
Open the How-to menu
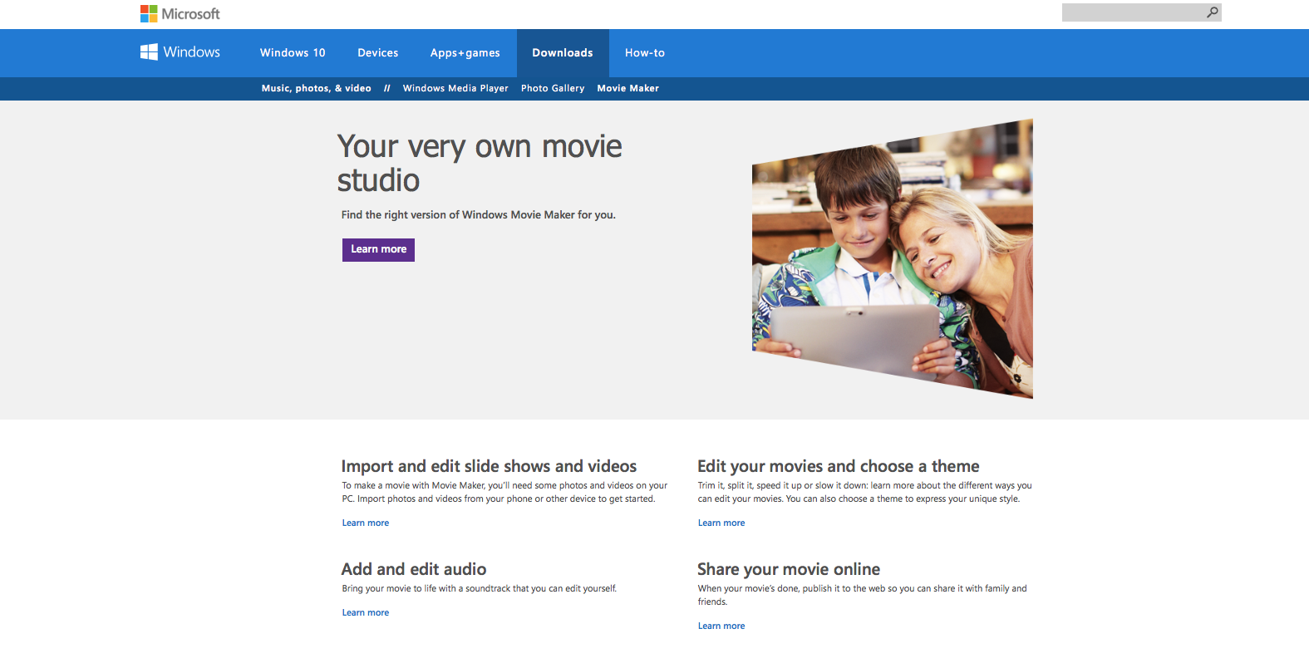coord(645,53)
